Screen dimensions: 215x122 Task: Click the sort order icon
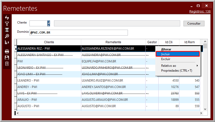(7, 42)
